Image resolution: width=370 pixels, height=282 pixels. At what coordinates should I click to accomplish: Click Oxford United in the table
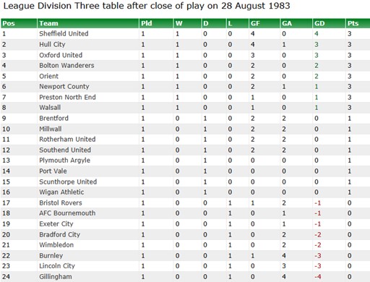(x=61, y=55)
